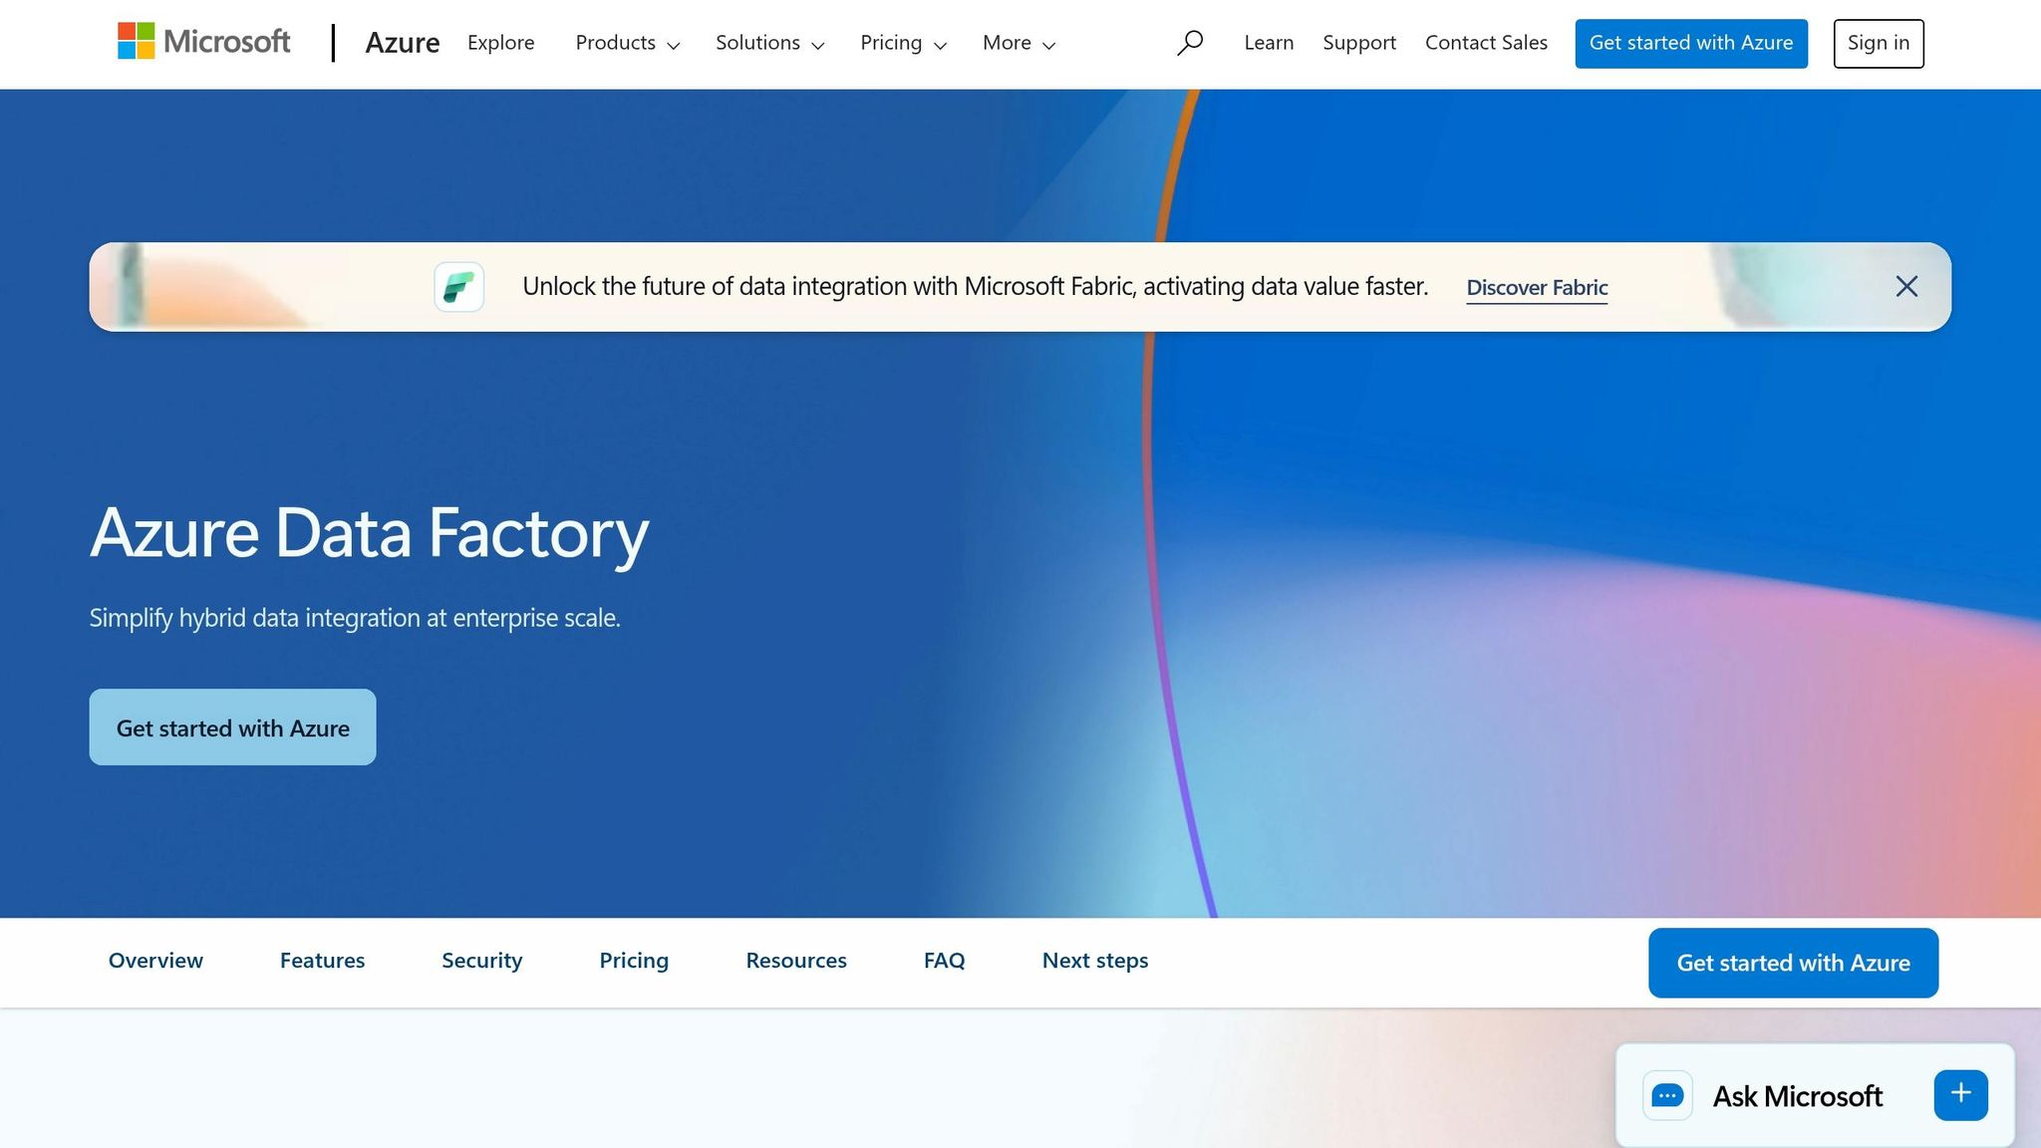Click the Sign in button

[1879, 43]
